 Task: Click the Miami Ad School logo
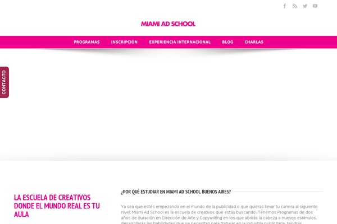(168, 24)
